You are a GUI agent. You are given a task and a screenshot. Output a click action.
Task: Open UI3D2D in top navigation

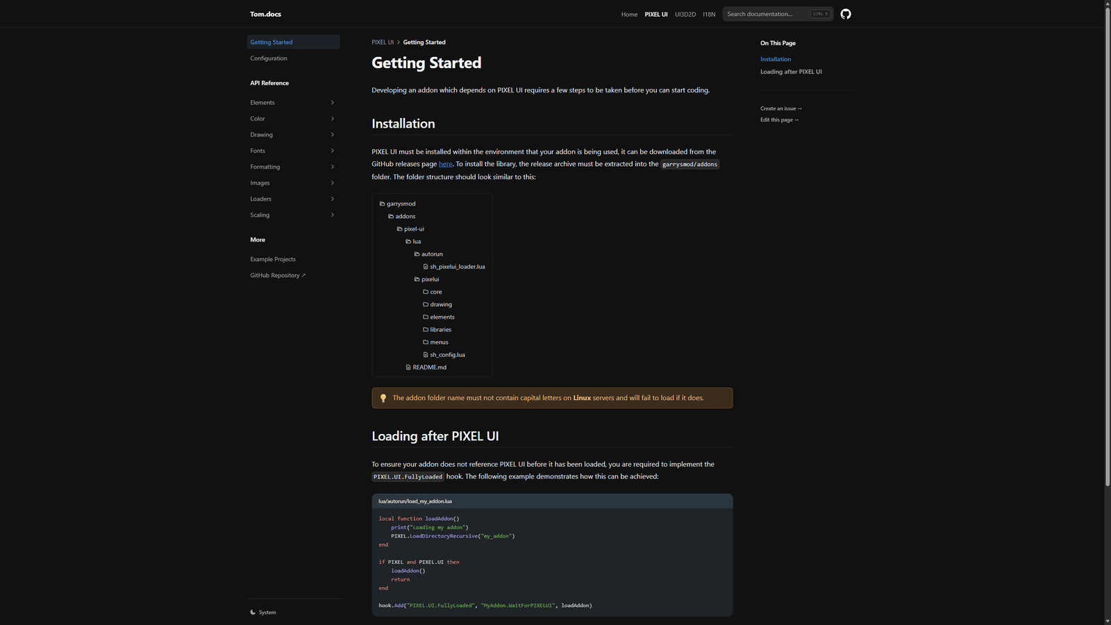[x=685, y=14]
